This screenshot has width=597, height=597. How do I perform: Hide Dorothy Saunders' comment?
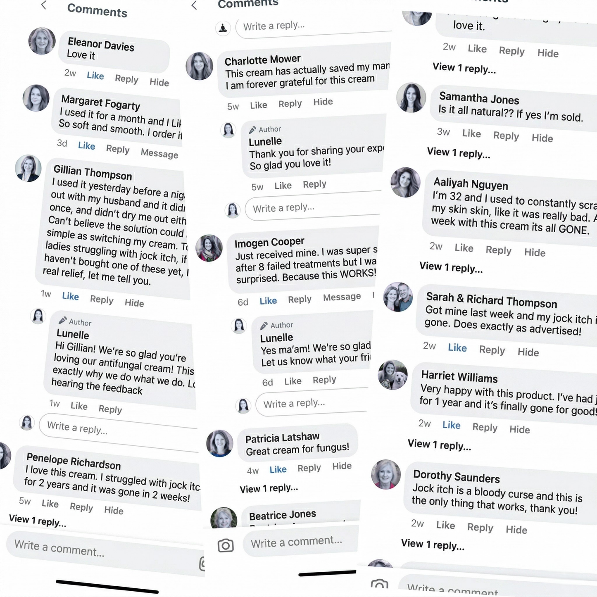point(516,530)
